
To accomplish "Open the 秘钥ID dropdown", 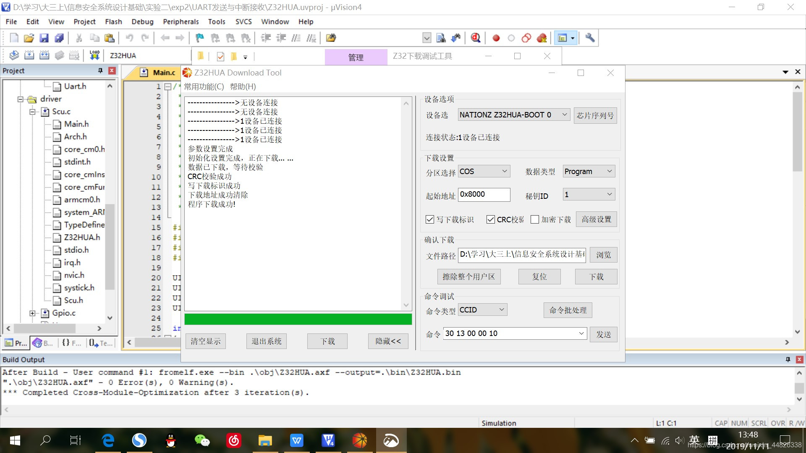I will point(589,194).
